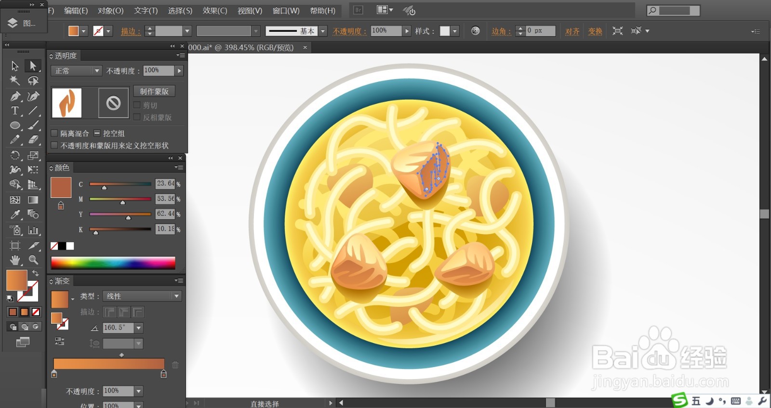Screen dimensions: 771x408
Task: Select the Pencil tool
Action: (15, 140)
